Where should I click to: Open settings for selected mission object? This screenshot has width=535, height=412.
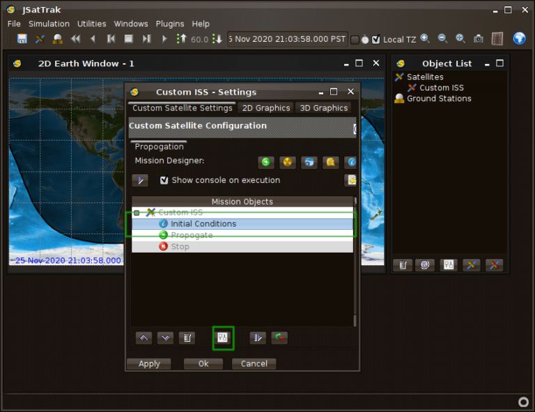coord(223,338)
